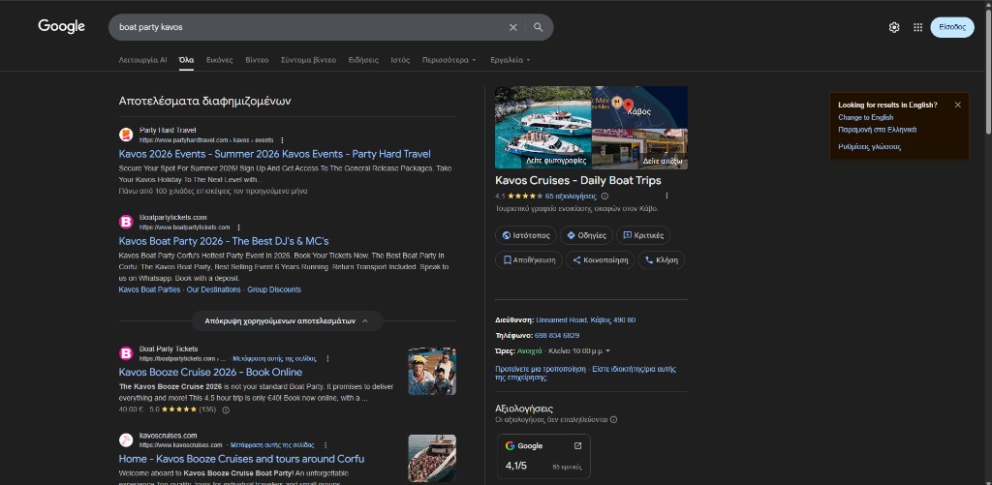This screenshot has height=485, width=992.
Task: Click Προτείνετε μια τροποποίηση link
Action: click(x=542, y=369)
